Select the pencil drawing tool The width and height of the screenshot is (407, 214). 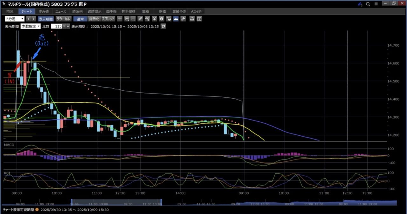[x=140, y=19]
